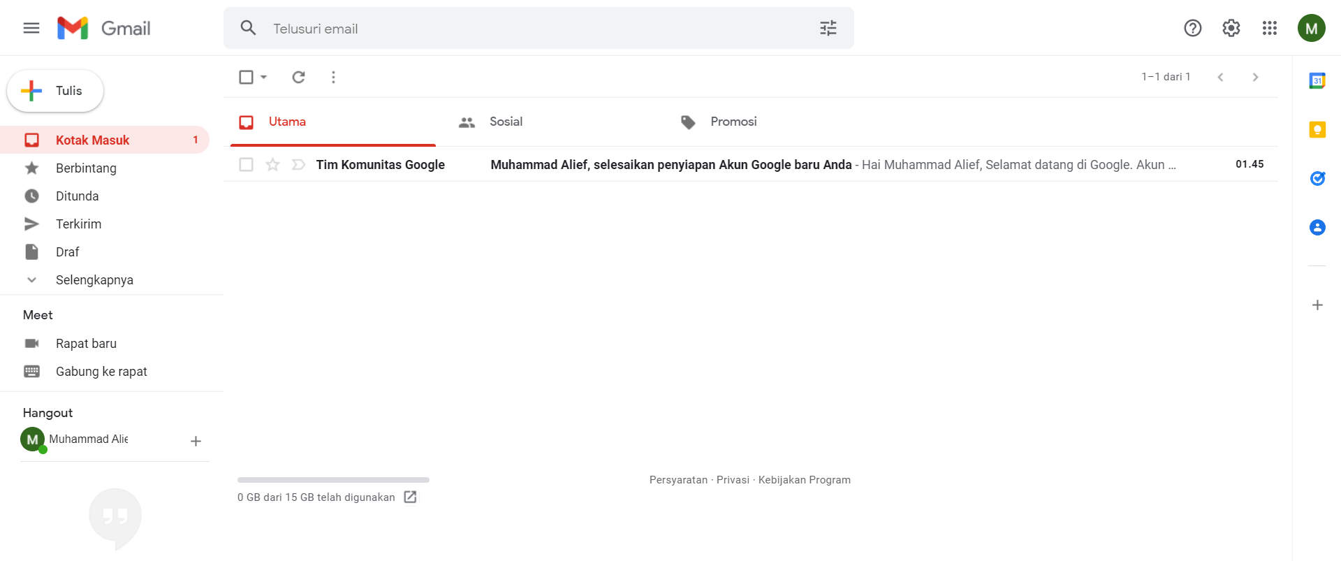Toggle the main menu hamburger icon
The image size is (1341, 561).
click(31, 28)
